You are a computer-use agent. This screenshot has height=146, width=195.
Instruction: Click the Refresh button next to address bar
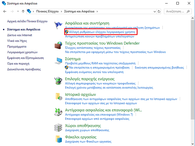[159, 11]
